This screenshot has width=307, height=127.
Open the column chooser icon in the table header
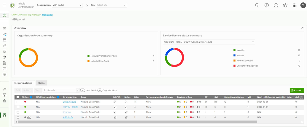(x=302, y=97)
